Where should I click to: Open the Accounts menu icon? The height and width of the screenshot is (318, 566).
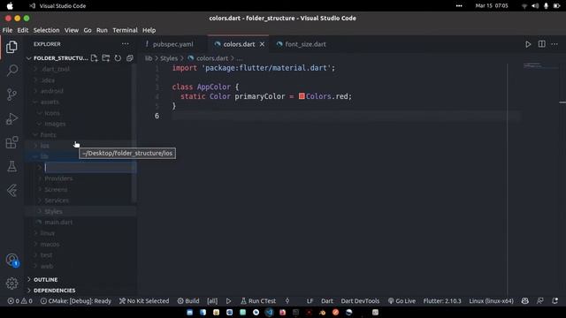[11, 260]
